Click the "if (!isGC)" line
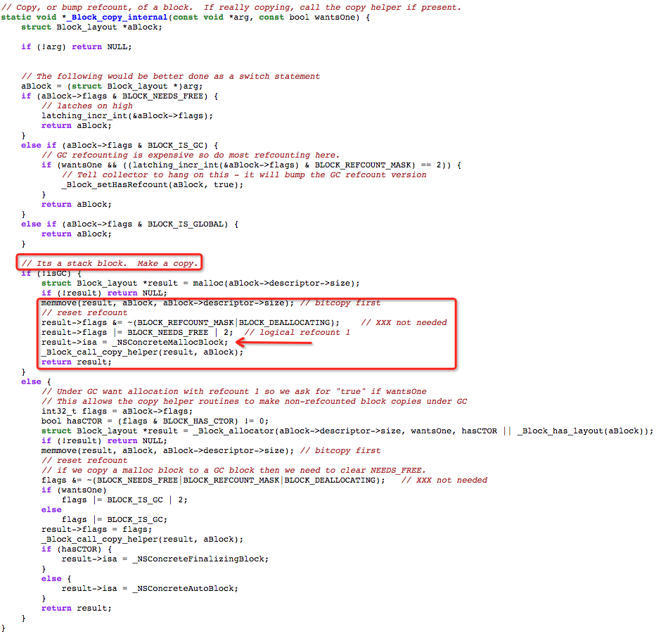 tap(51, 273)
